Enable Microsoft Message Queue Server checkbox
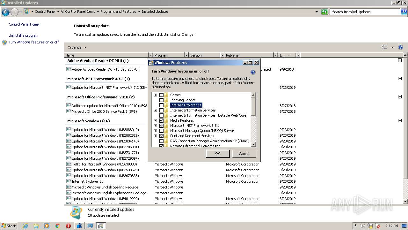The height and width of the screenshot is (230, 408). point(161,131)
